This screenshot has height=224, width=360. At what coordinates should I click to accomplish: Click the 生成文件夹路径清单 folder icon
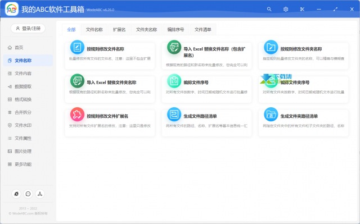coord(271,115)
